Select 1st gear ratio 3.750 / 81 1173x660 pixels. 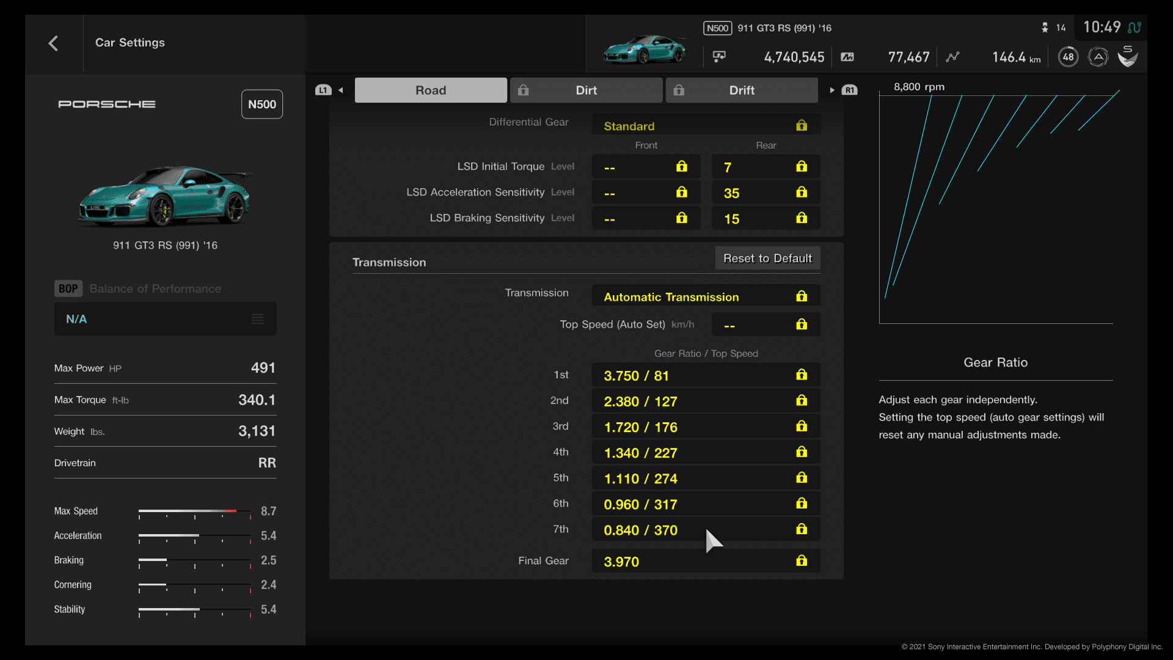click(x=706, y=375)
